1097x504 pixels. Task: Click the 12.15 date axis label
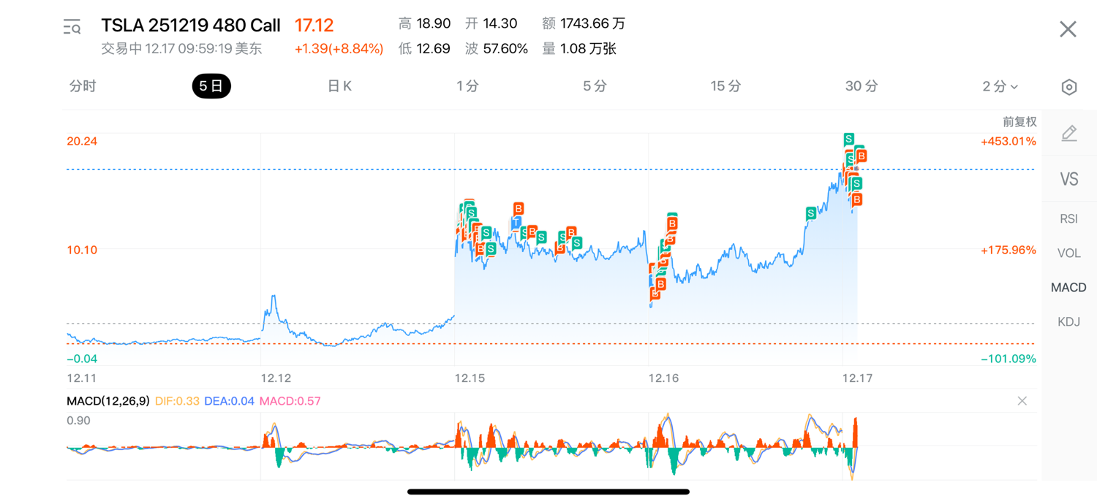(x=470, y=378)
